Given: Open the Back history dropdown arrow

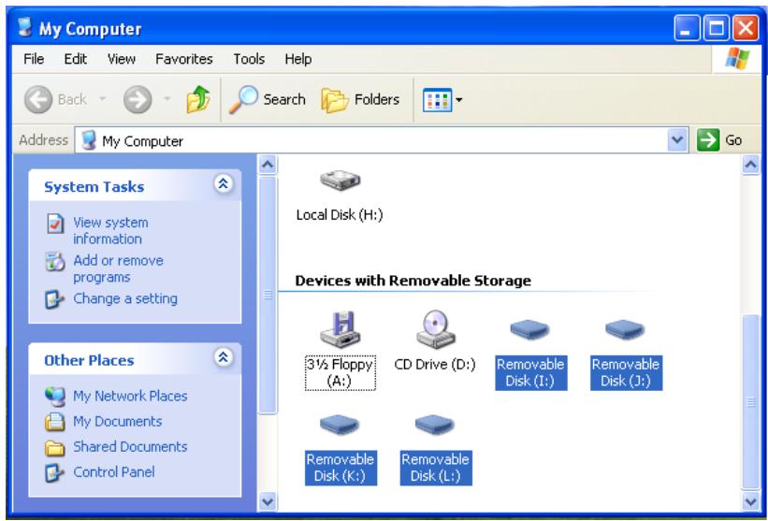Looking at the screenshot, I should tap(102, 99).
